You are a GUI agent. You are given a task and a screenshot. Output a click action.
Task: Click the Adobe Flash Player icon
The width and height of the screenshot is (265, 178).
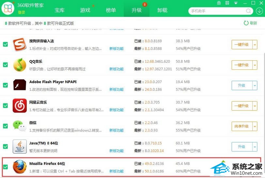click(x=20, y=85)
